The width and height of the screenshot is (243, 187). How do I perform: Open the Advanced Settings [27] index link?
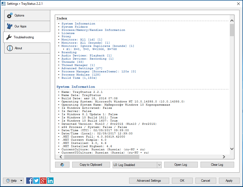(x=82, y=68)
